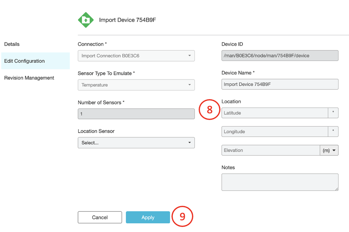Click the Device Name input field

coord(280,84)
